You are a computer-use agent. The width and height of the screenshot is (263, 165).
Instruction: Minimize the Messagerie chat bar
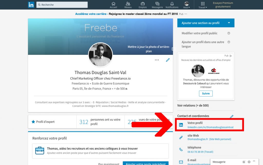pyautogui.click(x=254, y=161)
